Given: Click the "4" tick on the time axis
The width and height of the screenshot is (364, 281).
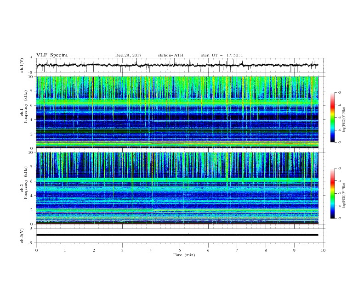Looking at the screenshot, I should [x=151, y=250].
